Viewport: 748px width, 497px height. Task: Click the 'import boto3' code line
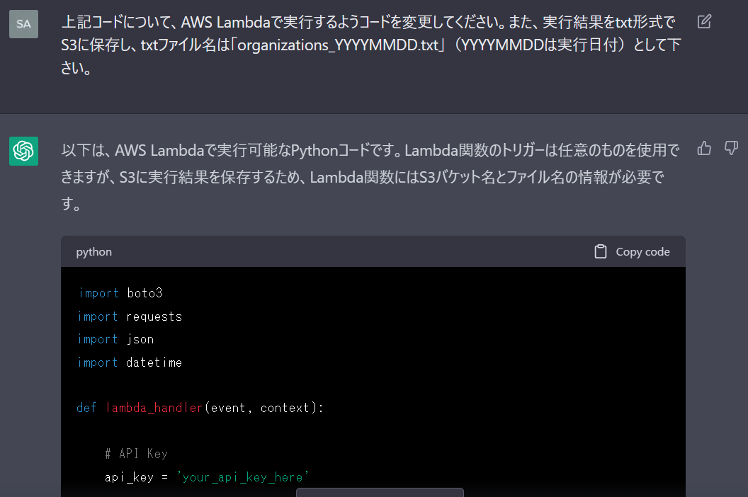click(120, 293)
